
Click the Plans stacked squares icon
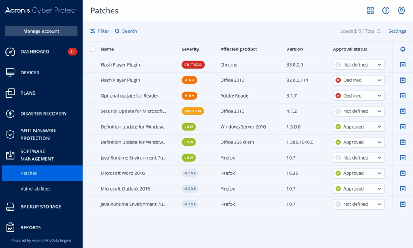tap(10, 93)
